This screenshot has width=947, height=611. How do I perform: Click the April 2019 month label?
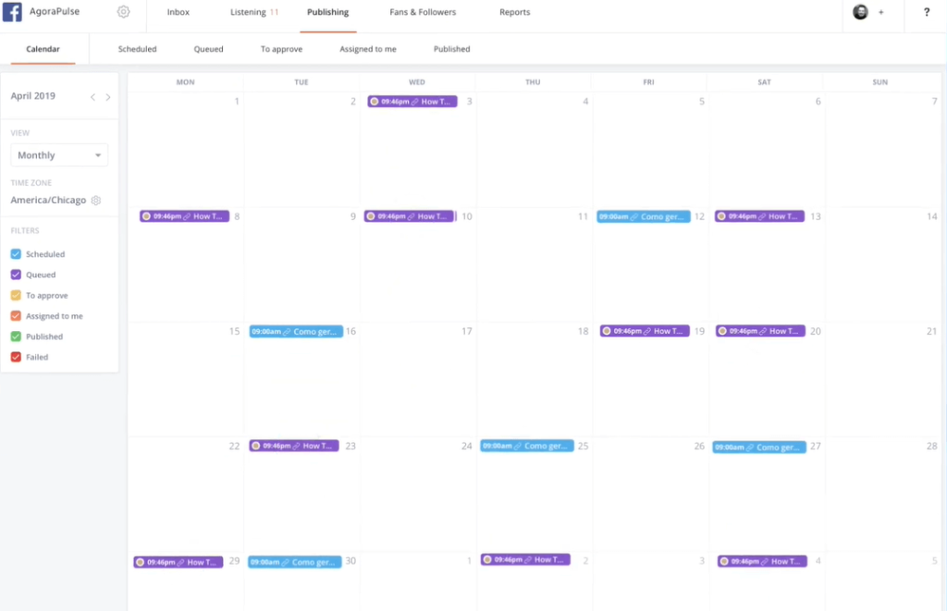coord(32,96)
